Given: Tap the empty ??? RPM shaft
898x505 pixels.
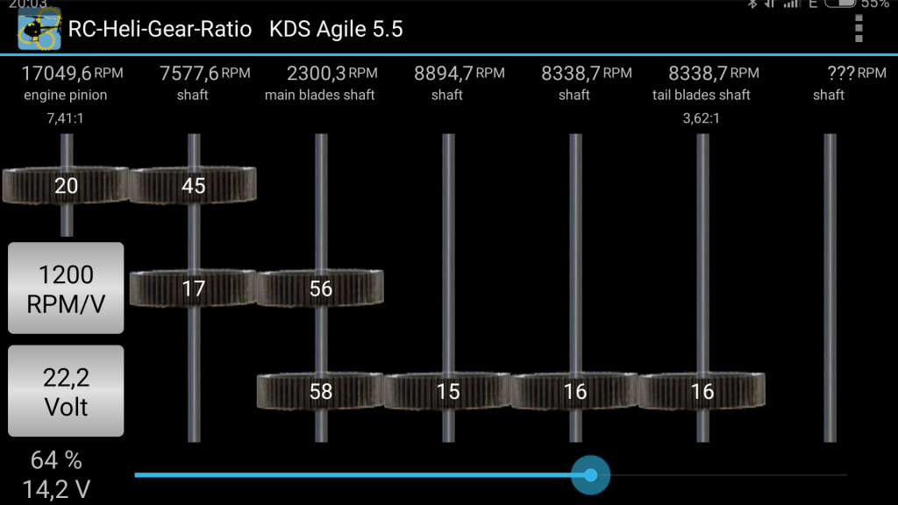Looking at the screenshot, I should [x=830, y=289].
